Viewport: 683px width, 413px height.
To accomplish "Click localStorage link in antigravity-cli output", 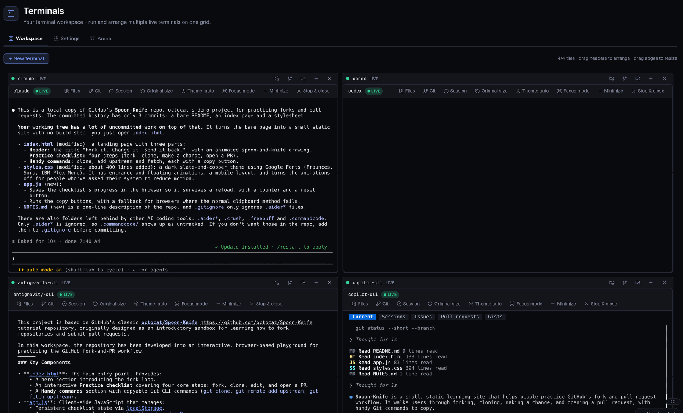I will [x=145, y=408].
